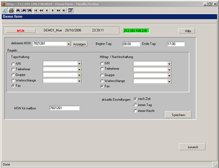The image size is (219, 168).
Task: Click the MSN für mailbox input field
Action: [x=65, y=108]
